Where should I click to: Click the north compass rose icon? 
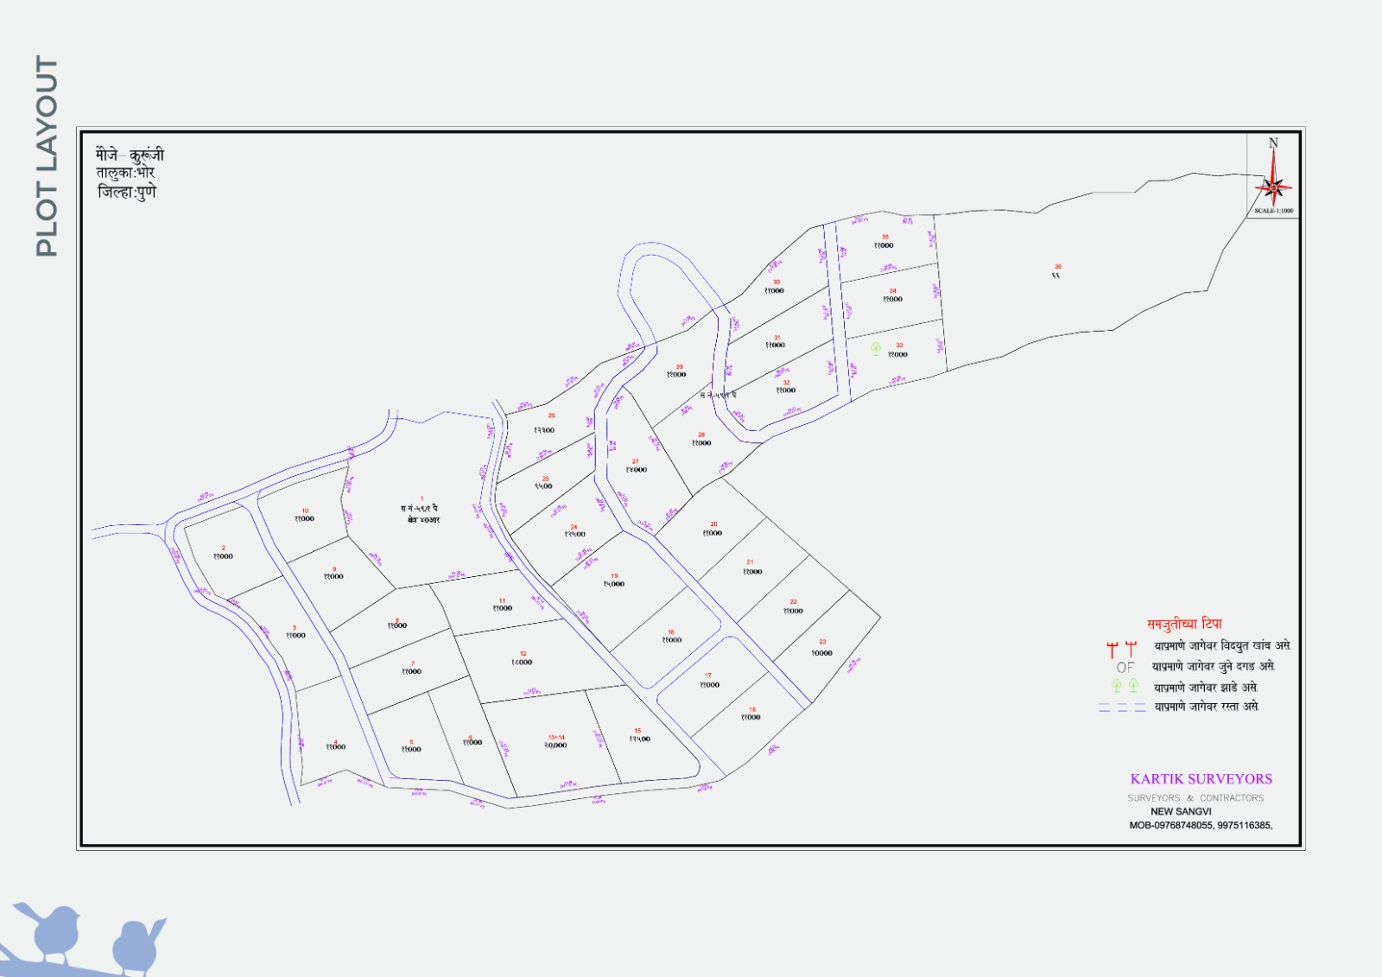click(1273, 179)
